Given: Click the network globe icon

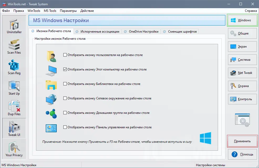Looking at the screenshot, I should coord(51,99).
